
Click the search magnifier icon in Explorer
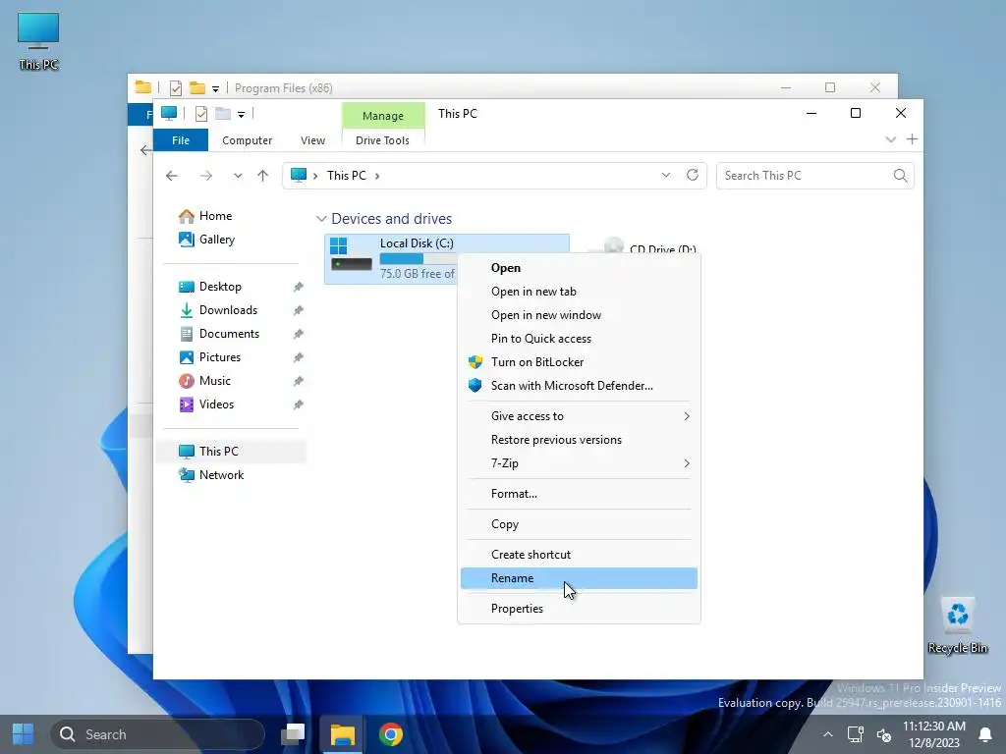pyautogui.click(x=901, y=176)
